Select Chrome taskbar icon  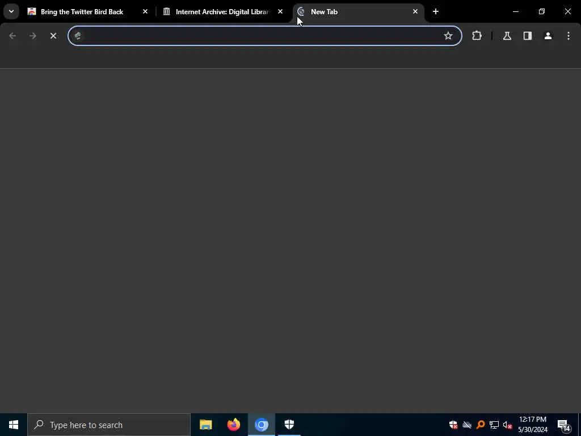point(262,425)
